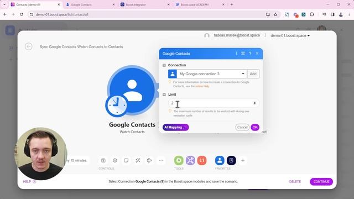Click the explain flow airplane icon

[x=149, y=160]
